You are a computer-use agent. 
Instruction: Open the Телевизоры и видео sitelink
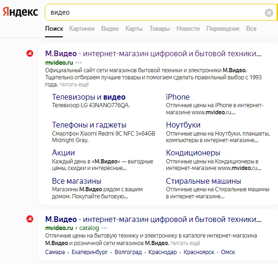coord(89,97)
